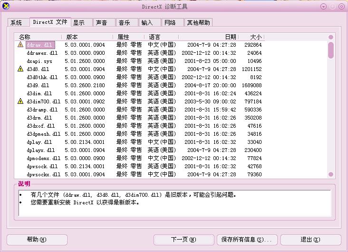Select the d3dxof.dll file row
The image size is (348, 252).
pyautogui.click(x=140, y=126)
